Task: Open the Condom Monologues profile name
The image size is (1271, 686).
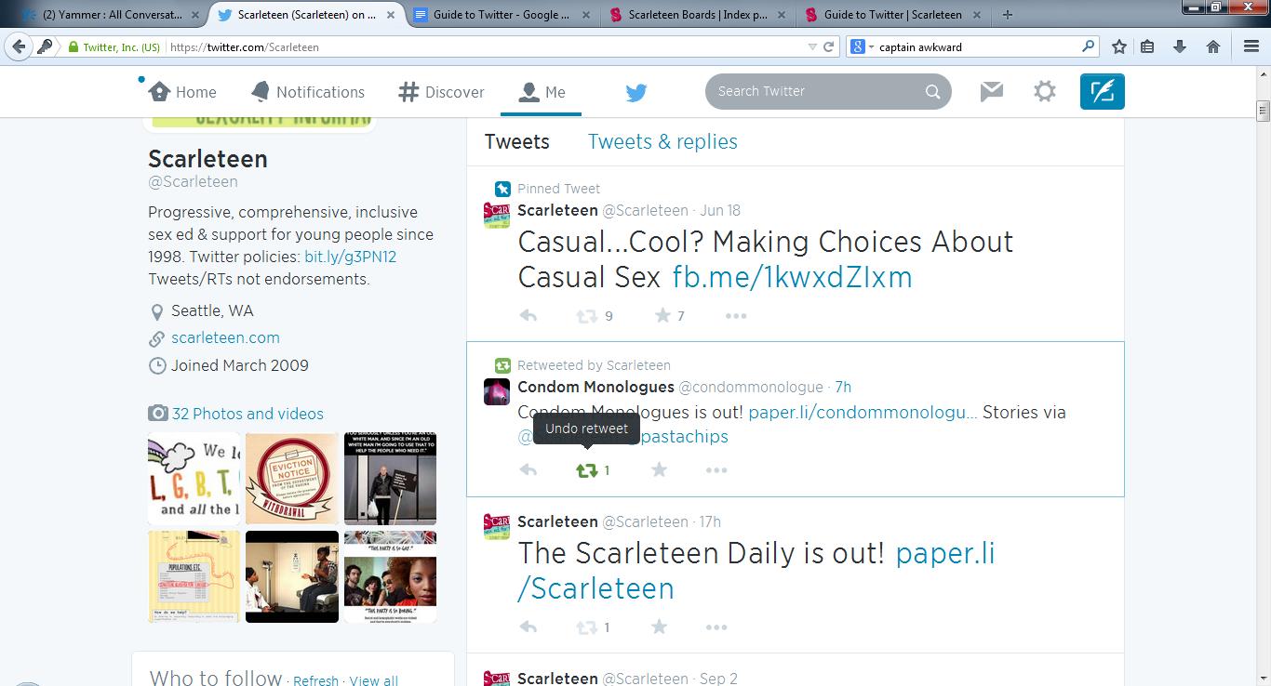Action: 595,387
